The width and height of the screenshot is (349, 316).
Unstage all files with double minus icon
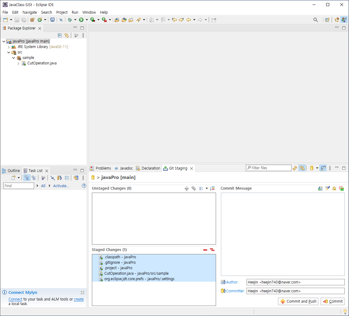pos(212,250)
